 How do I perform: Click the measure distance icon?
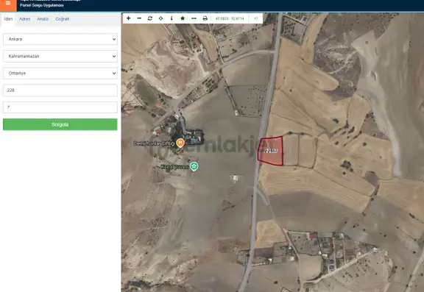pyautogui.click(x=194, y=18)
